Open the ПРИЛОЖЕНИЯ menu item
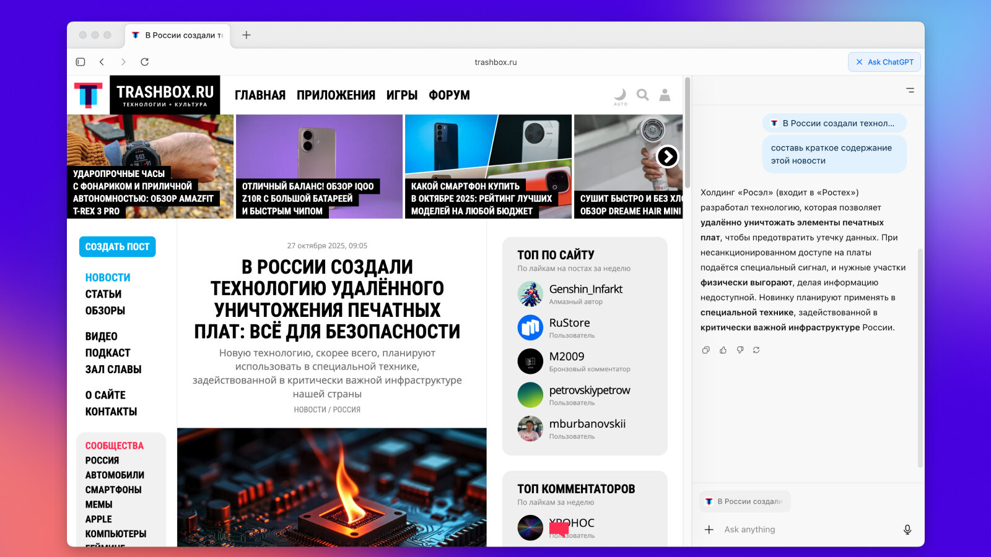This screenshot has width=991, height=557. click(336, 95)
